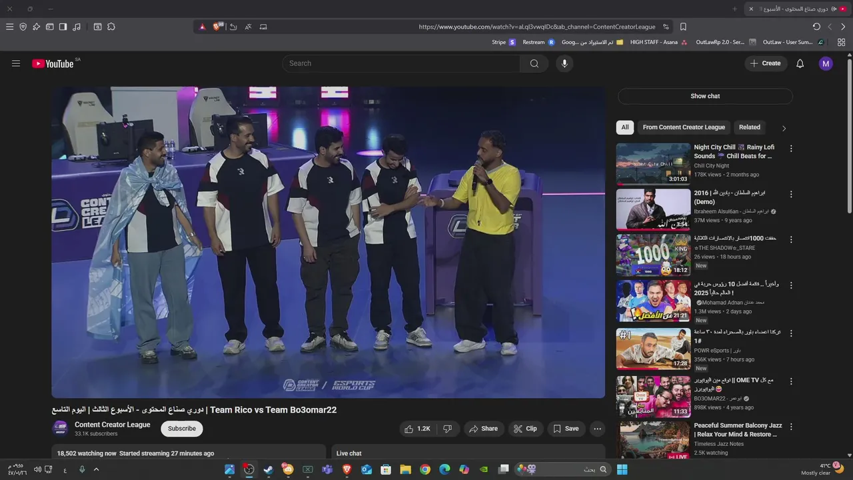Click the site settings tune icon in address bar
The height and width of the screenshot is (480, 853).
click(666, 27)
